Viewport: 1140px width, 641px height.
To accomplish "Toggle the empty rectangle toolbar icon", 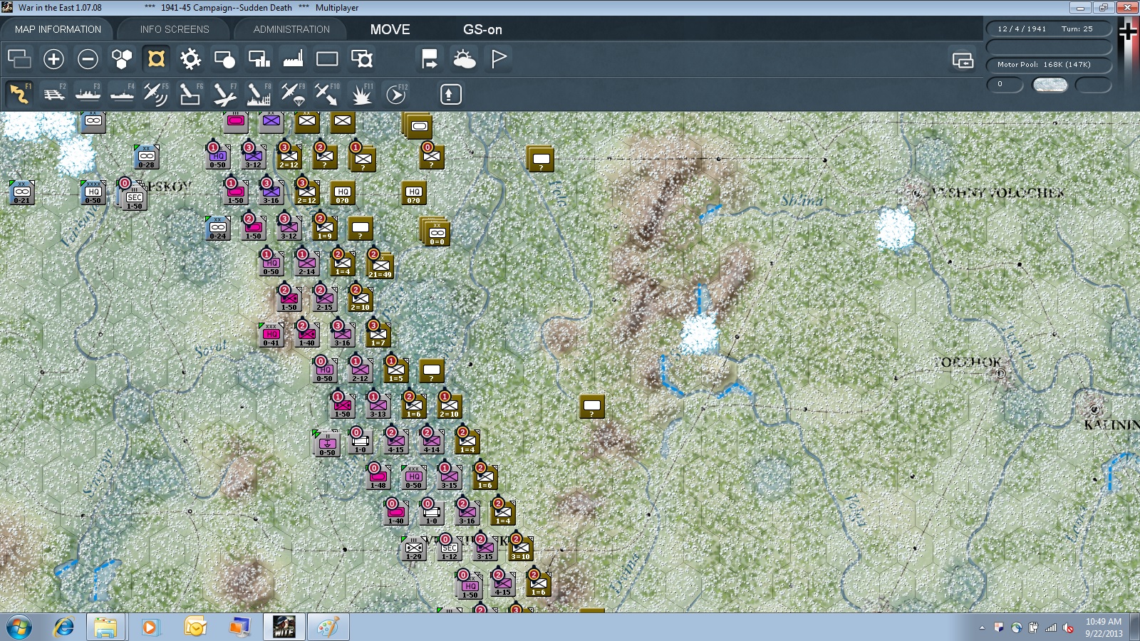I will point(327,59).
